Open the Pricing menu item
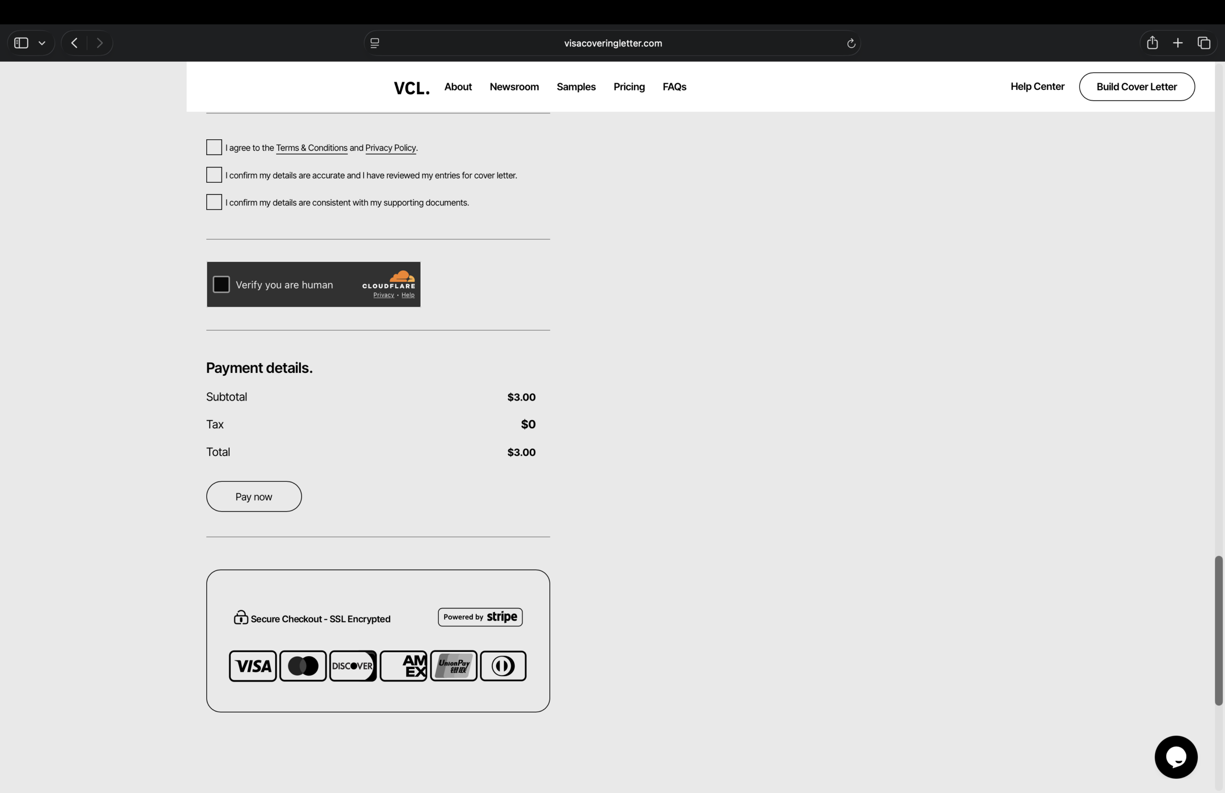This screenshot has width=1225, height=793. (629, 87)
